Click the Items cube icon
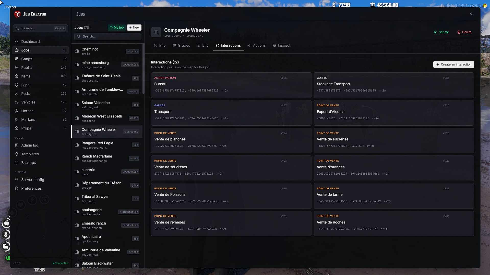The width and height of the screenshot is (490, 275). click(17, 76)
